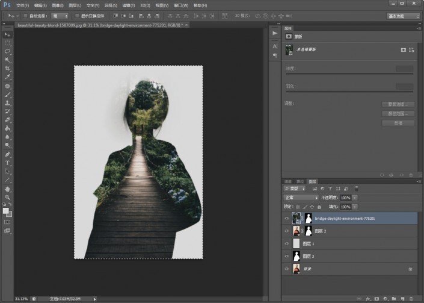Select the Crop tool
Image resolution: width=424 pixels, height=303 pixels.
pos(8,69)
